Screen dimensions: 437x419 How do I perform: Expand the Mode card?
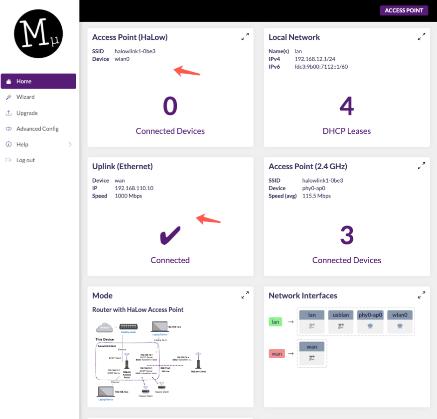click(245, 295)
